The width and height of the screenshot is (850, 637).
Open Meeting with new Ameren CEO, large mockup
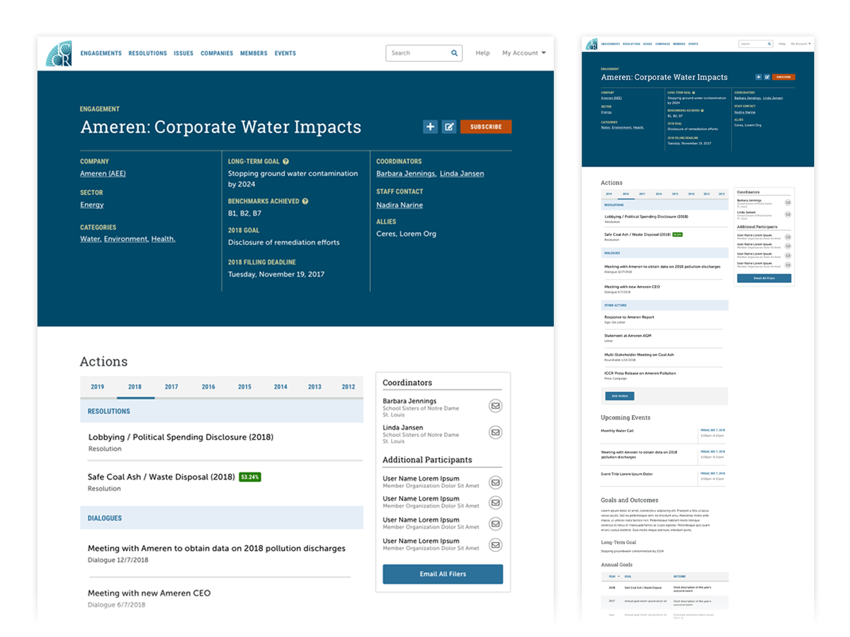click(149, 593)
